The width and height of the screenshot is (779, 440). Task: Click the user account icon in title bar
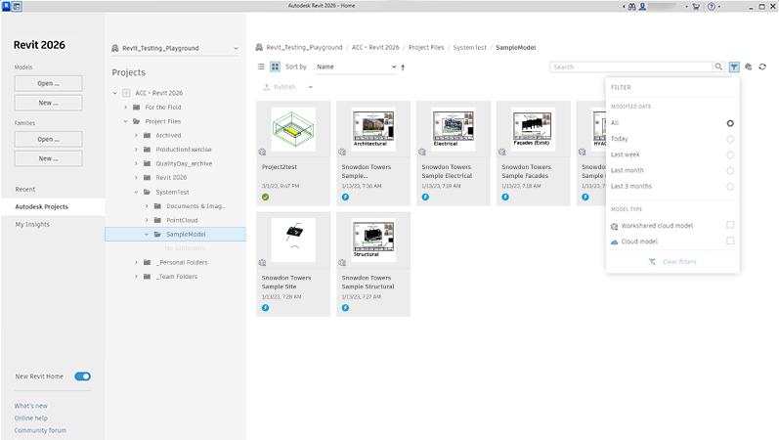pos(642,7)
